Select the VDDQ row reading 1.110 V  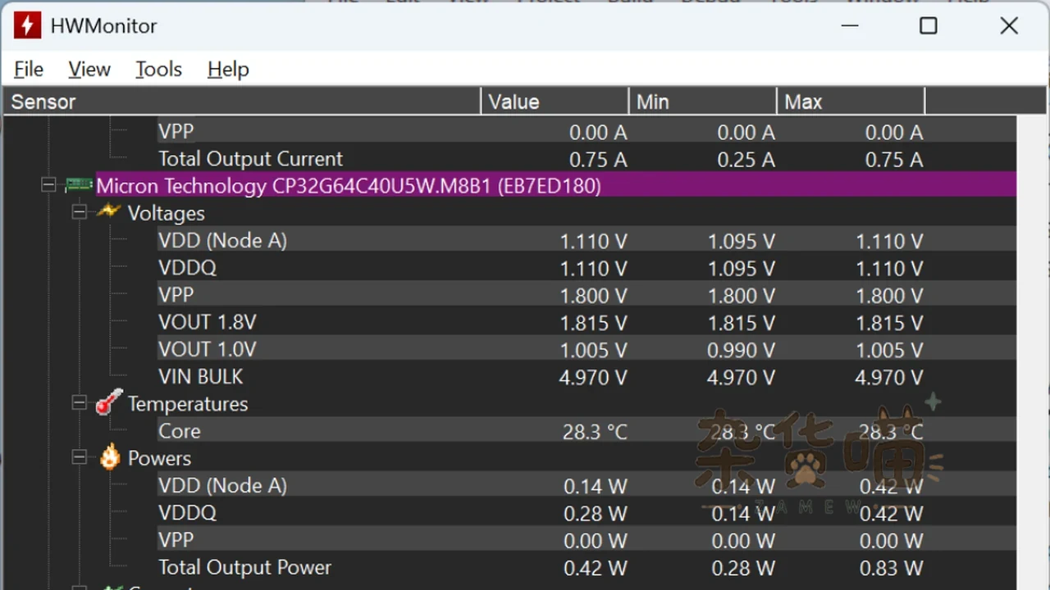(x=587, y=267)
